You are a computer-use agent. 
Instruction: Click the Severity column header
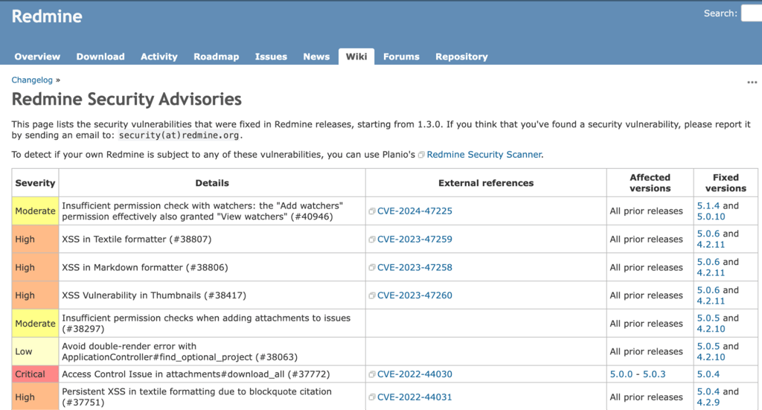coord(35,183)
